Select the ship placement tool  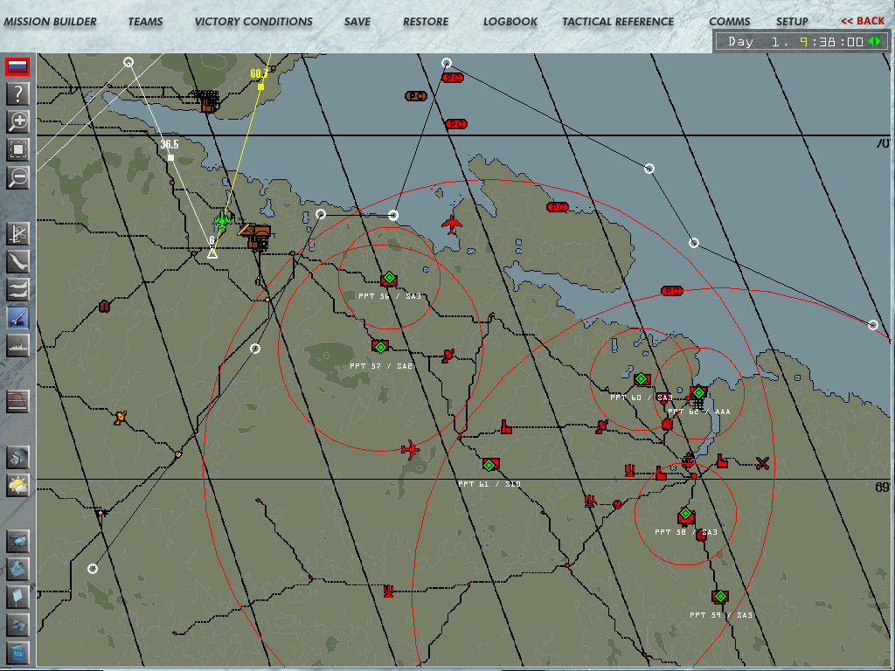(x=17, y=346)
